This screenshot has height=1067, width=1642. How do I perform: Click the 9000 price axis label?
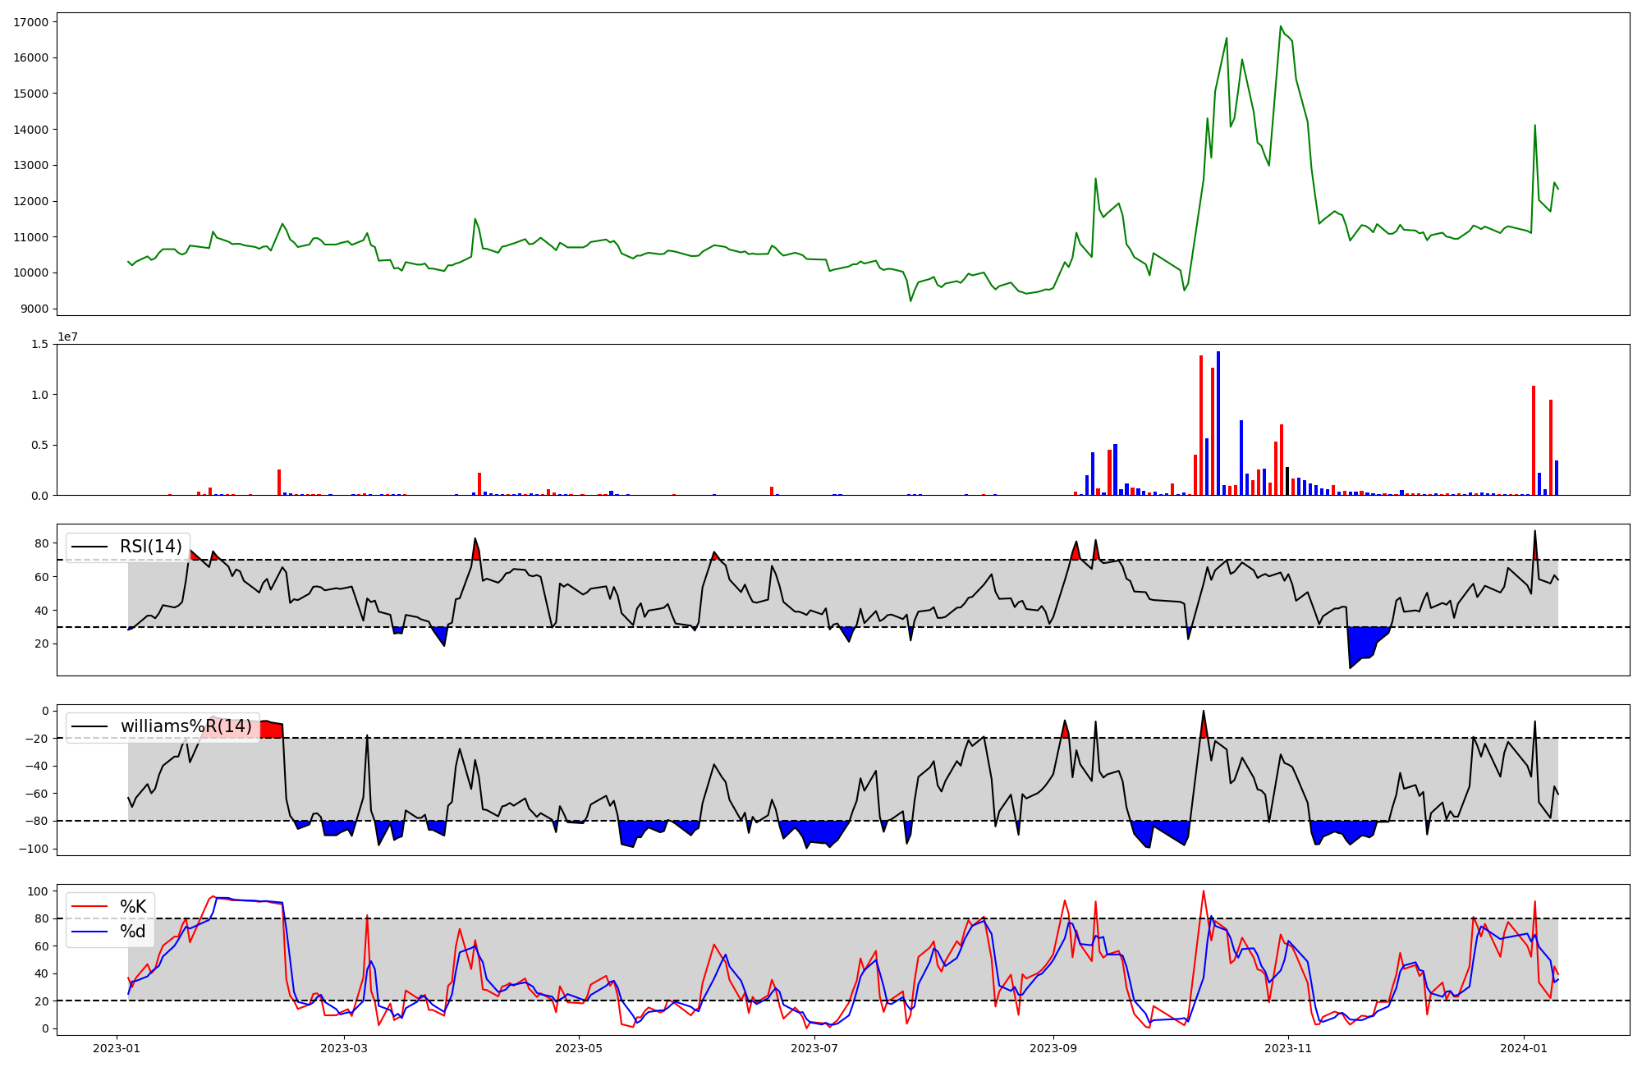click(x=34, y=309)
